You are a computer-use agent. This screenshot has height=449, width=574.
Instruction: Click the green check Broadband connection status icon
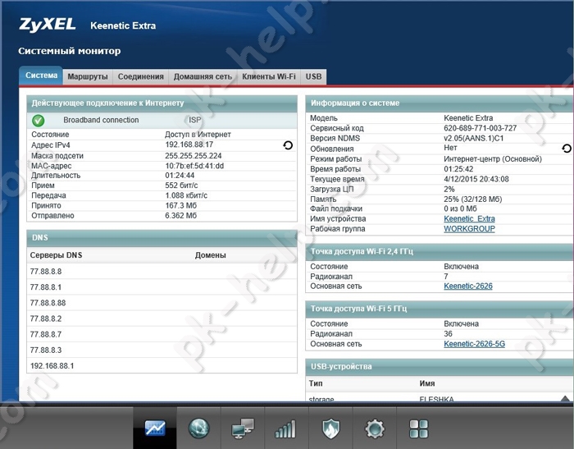(38, 120)
